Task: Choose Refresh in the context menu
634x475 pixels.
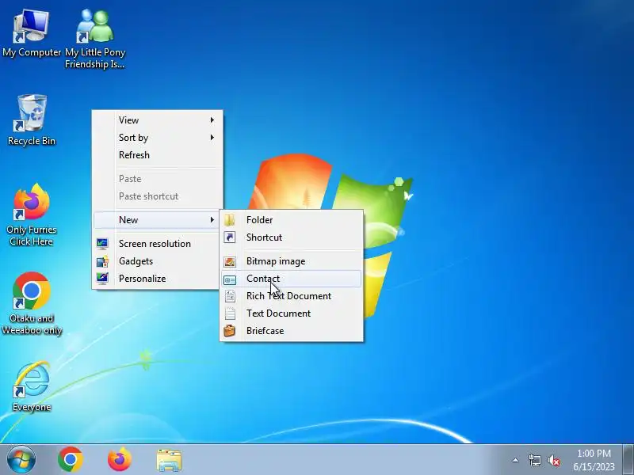Action: pyautogui.click(x=158, y=154)
